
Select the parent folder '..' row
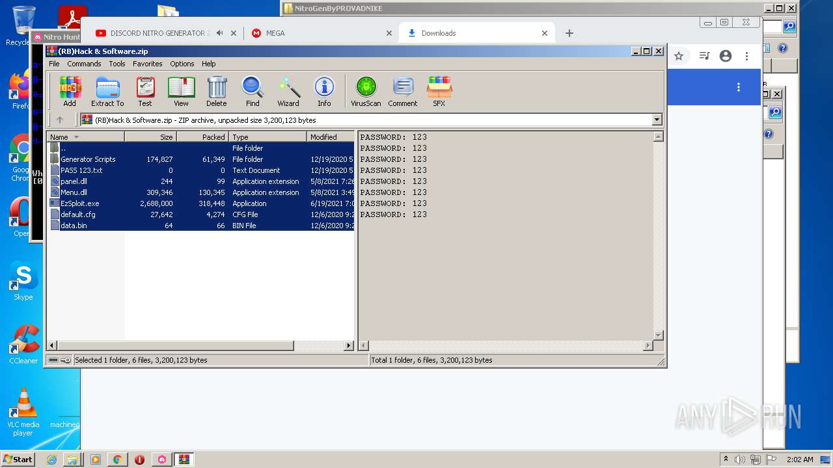[x=201, y=148]
